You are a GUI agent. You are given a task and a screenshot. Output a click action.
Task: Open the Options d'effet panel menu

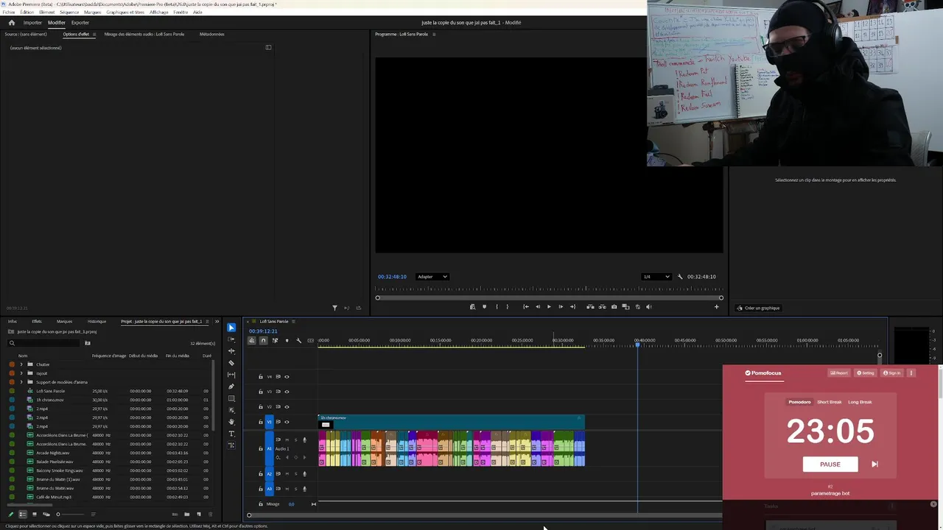pos(94,34)
